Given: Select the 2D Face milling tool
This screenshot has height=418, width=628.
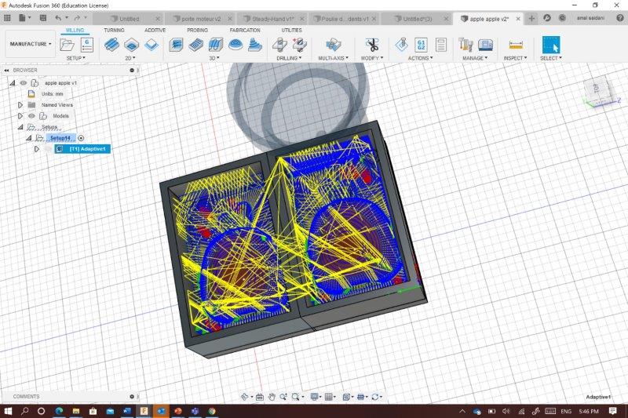Looking at the screenshot, I should pos(152,45).
